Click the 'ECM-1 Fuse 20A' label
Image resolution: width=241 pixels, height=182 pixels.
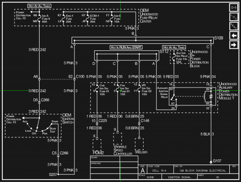tap(95, 19)
